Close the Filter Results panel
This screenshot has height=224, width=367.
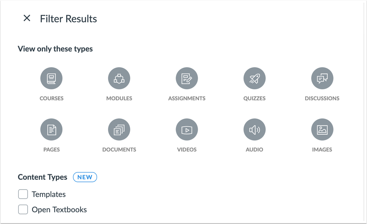click(26, 18)
